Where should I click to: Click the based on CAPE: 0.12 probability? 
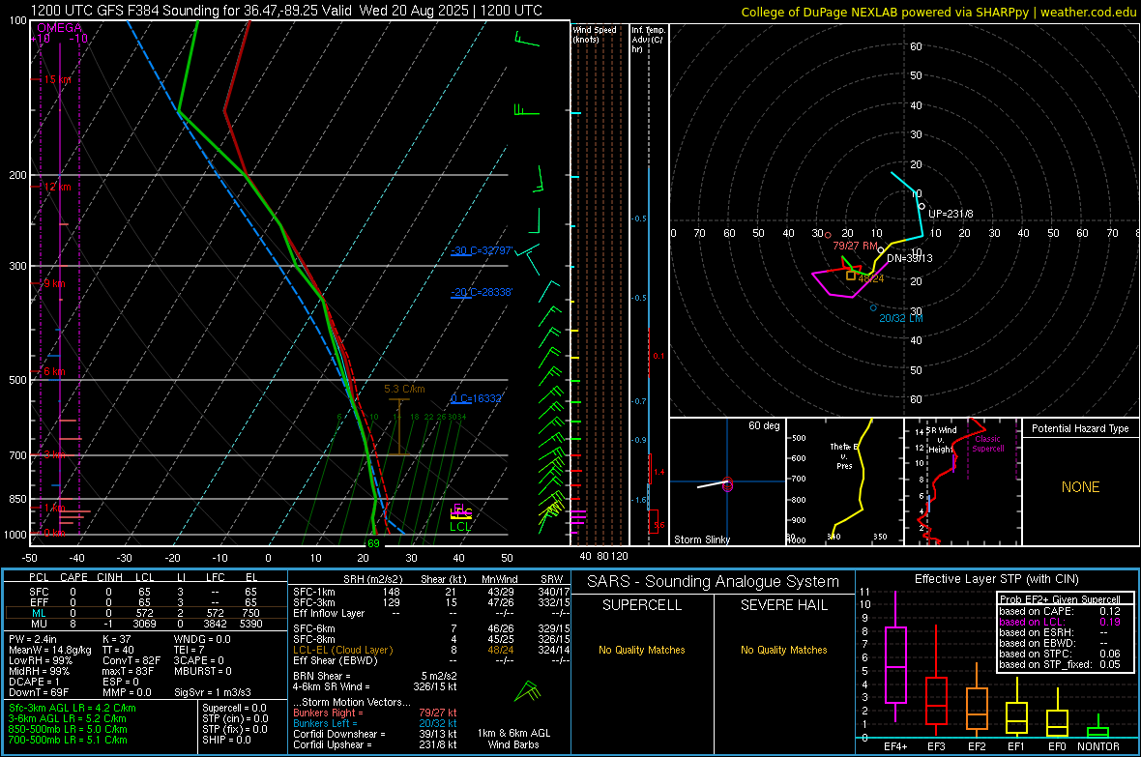click(1060, 611)
